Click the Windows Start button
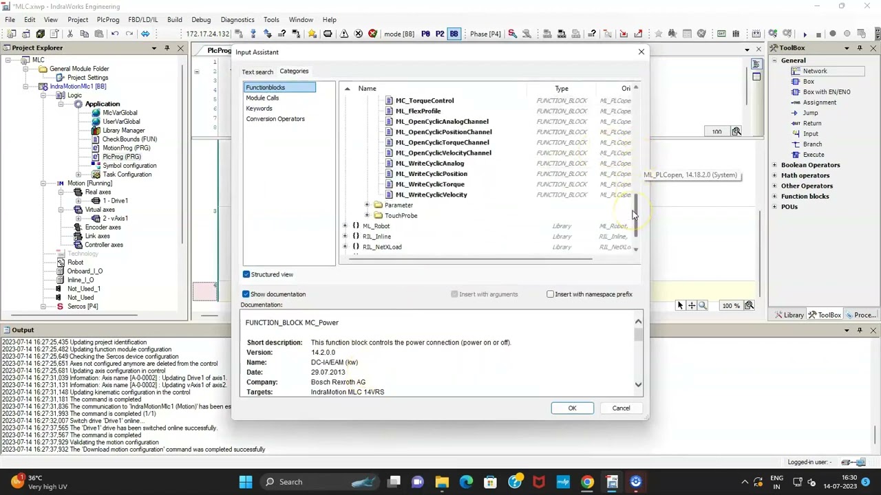Image resolution: width=881 pixels, height=495 pixels. coord(245,482)
